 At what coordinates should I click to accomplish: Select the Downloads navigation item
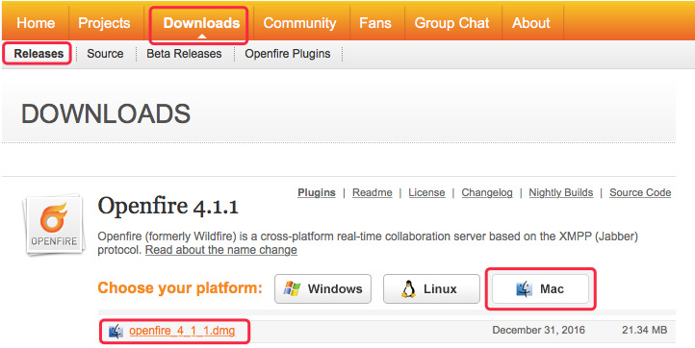tap(202, 23)
